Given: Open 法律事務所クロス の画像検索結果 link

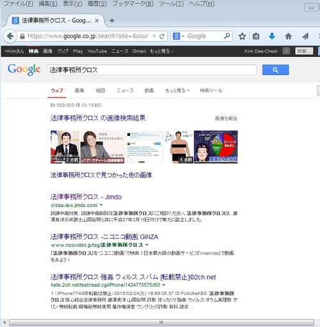Looking at the screenshot, I should click(x=98, y=118).
